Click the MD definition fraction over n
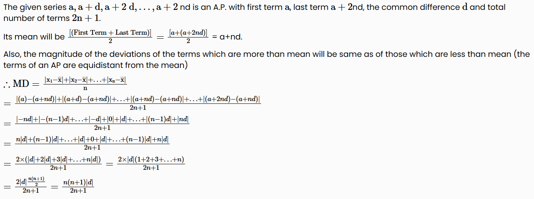534x199 pixels. (85, 83)
